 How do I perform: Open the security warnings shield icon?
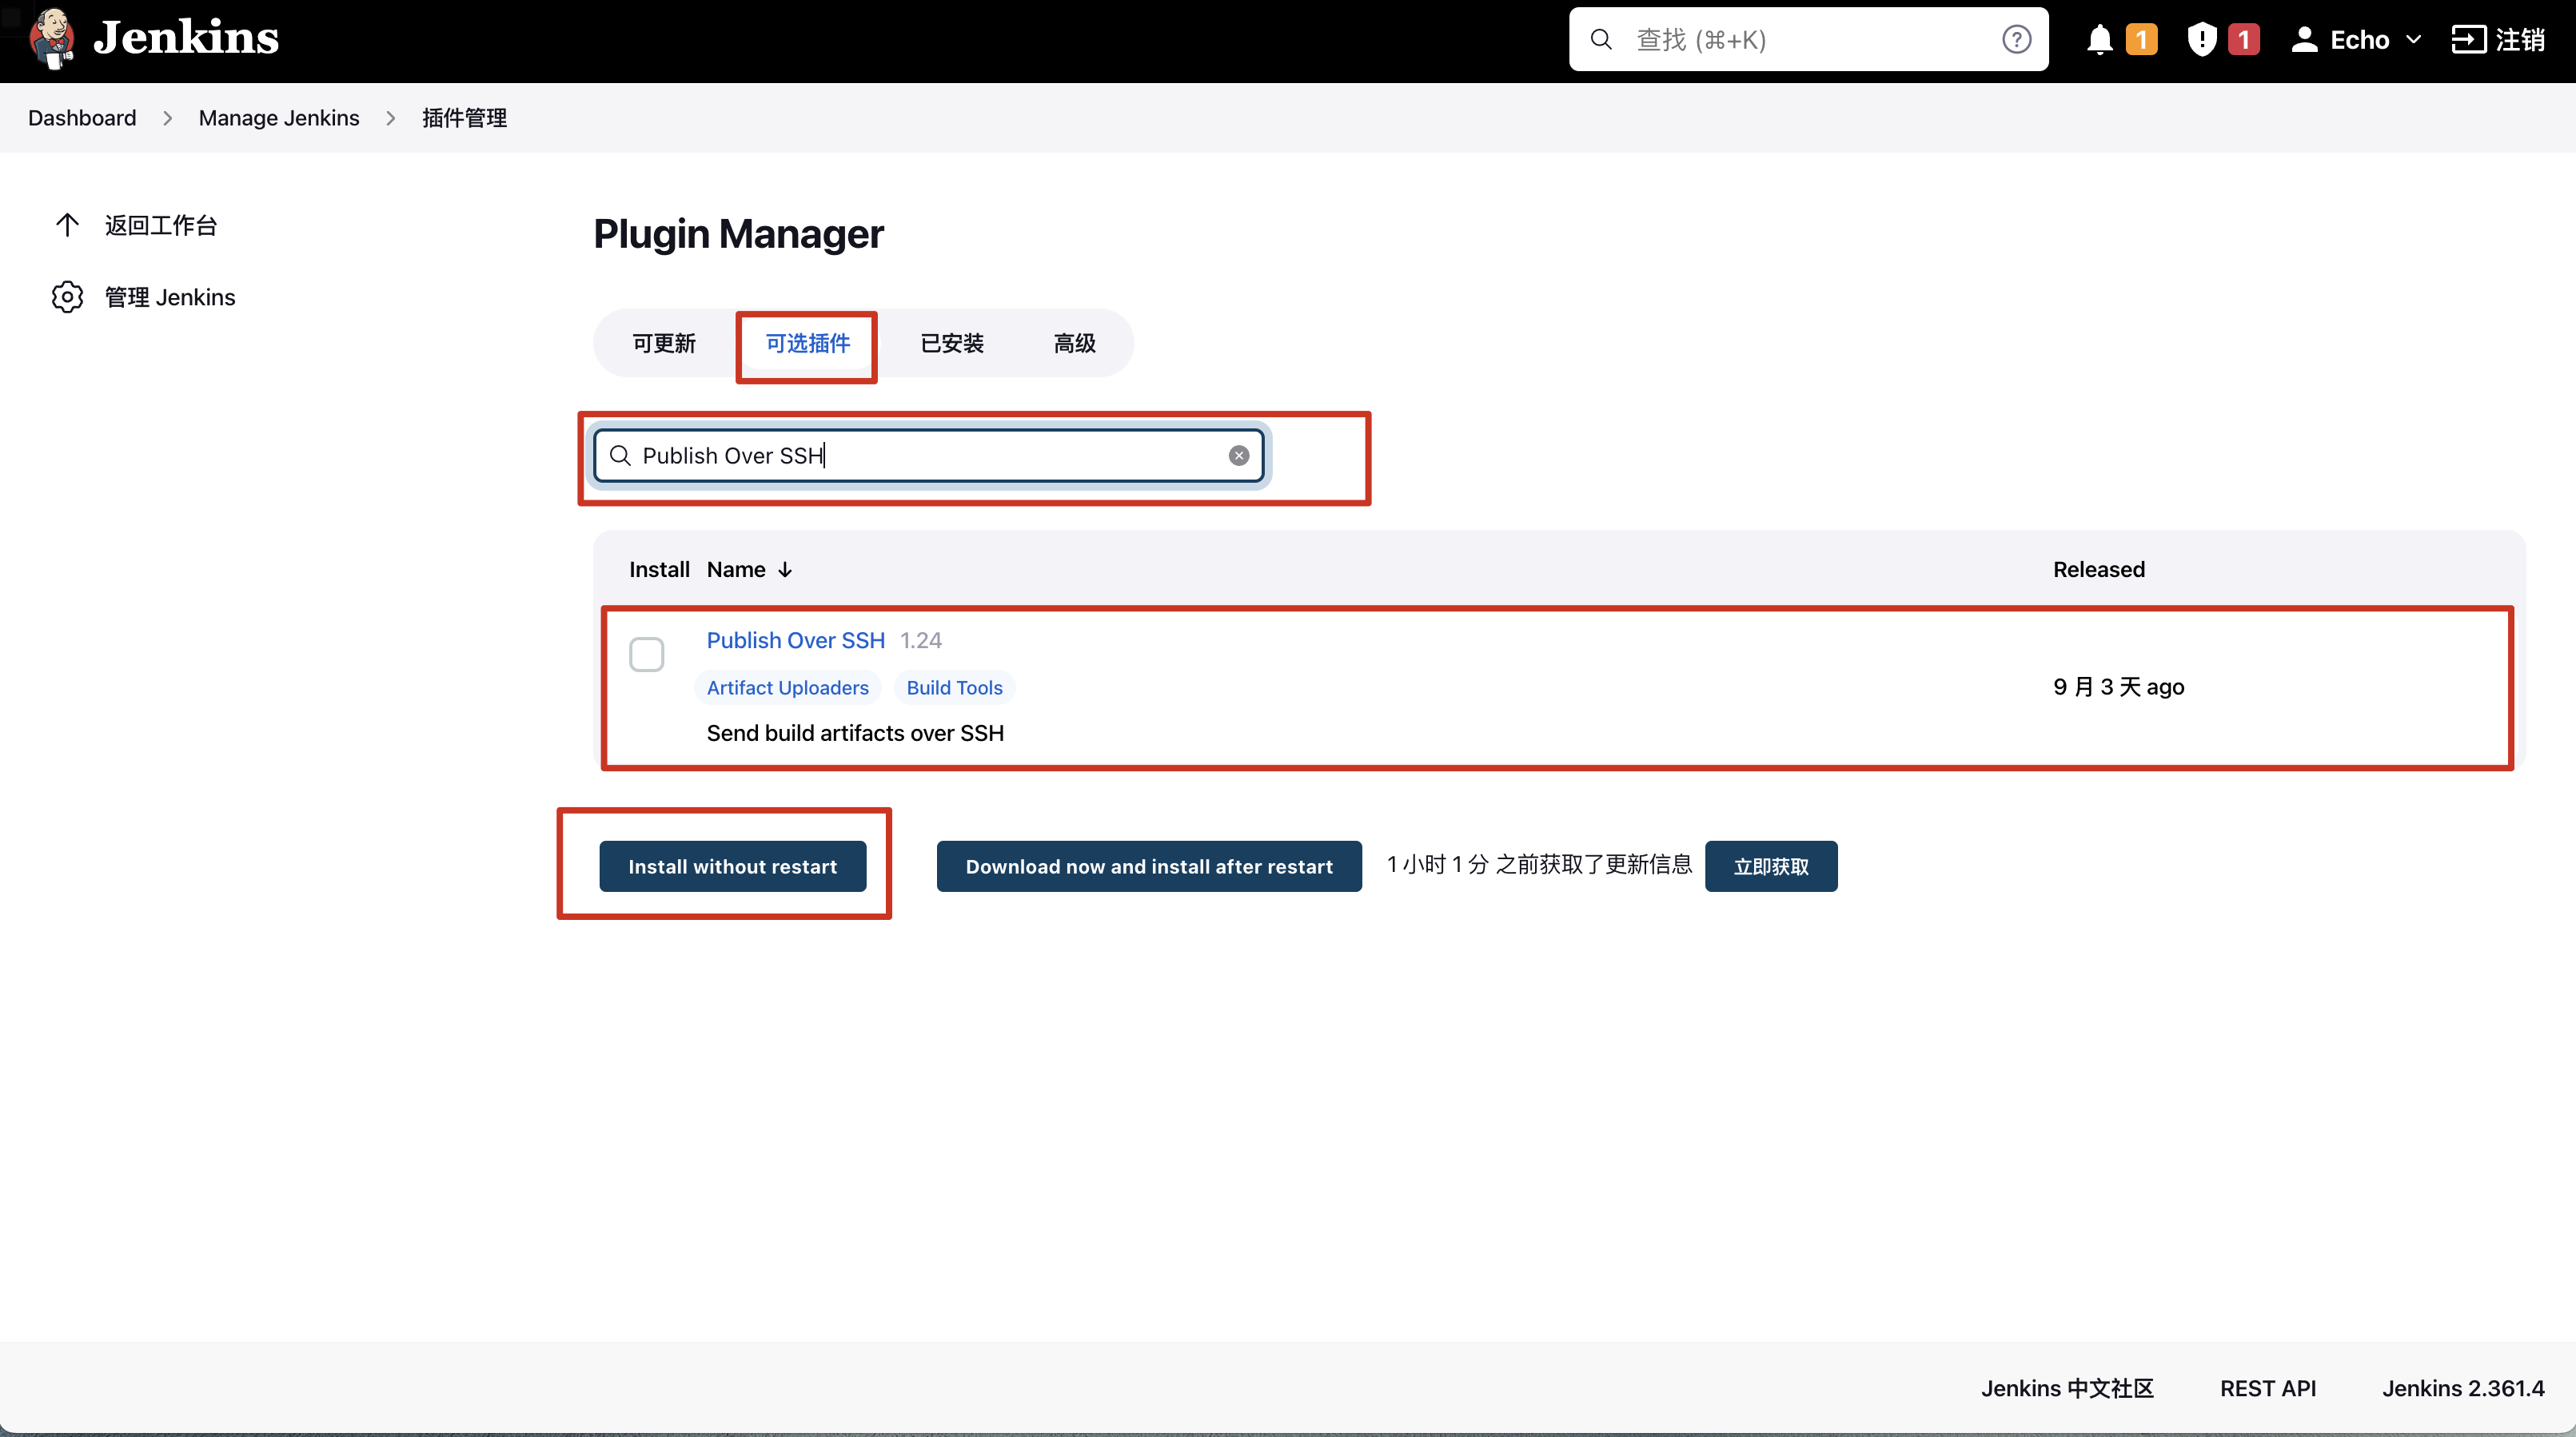tap(2202, 39)
